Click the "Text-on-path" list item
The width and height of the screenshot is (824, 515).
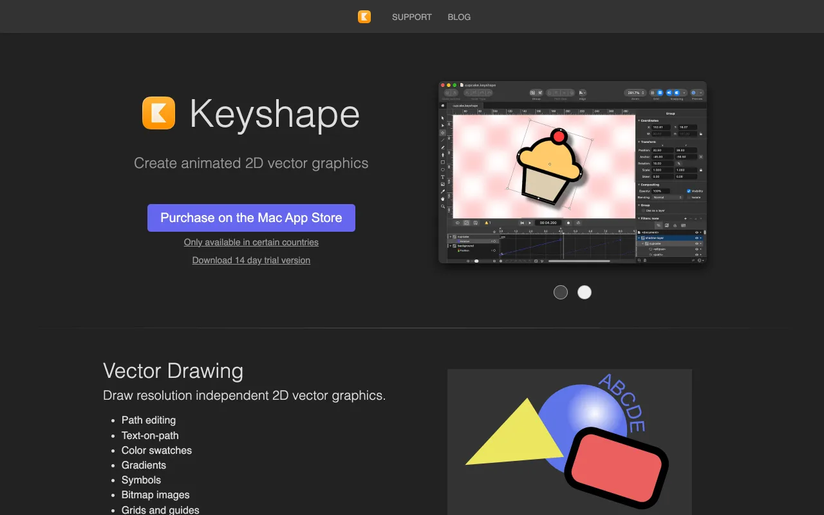150,435
